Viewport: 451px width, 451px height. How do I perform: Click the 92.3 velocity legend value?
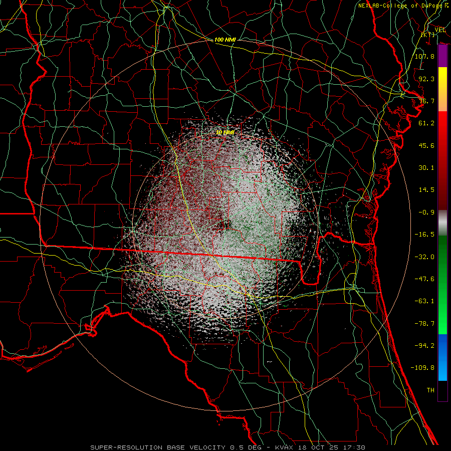point(426,79)
